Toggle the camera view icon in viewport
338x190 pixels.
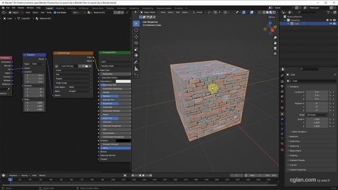pyautogui.click(x=275, y=48)
